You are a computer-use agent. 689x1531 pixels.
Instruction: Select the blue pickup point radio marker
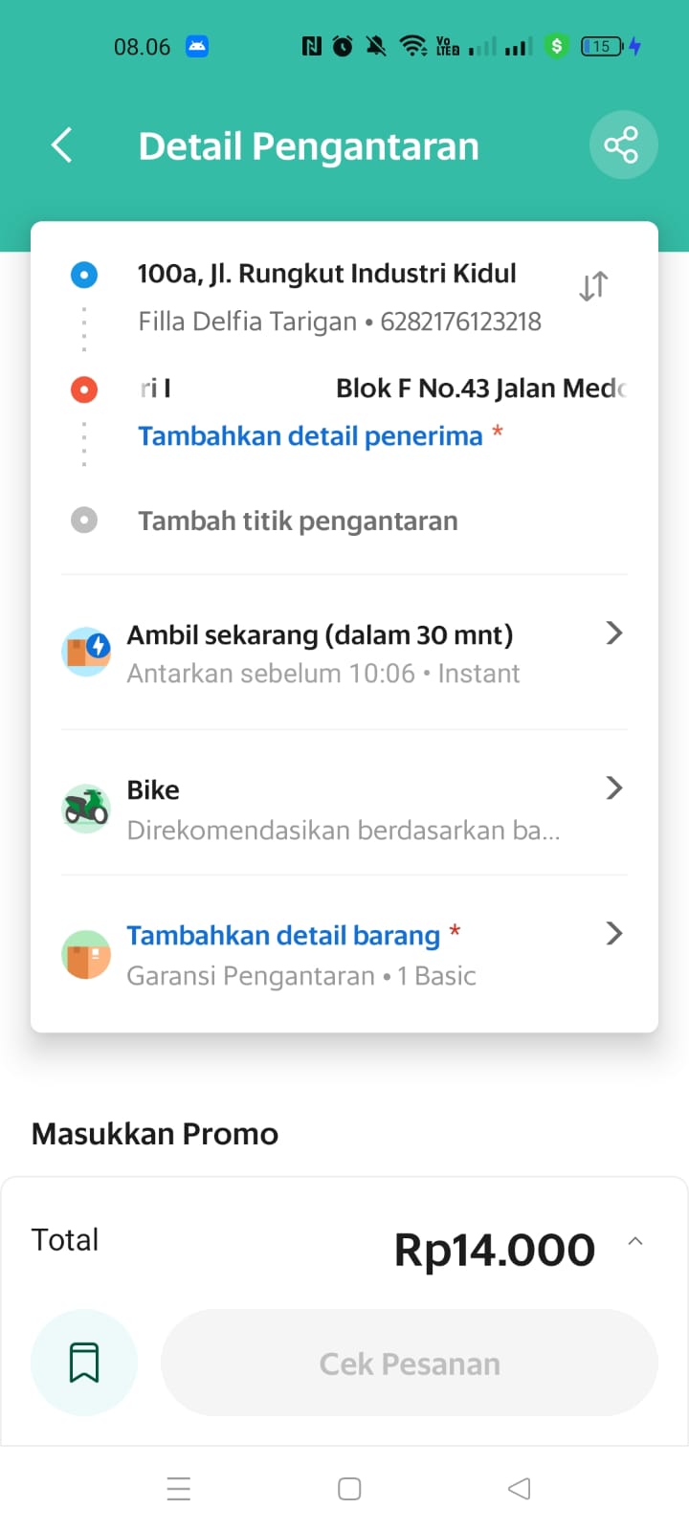click(84, 276)
